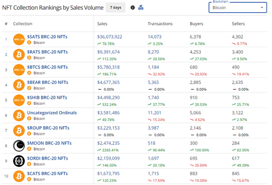
Task: Click the $CATS collection Bitcoin logo
Action: click(x=19, y=176)
